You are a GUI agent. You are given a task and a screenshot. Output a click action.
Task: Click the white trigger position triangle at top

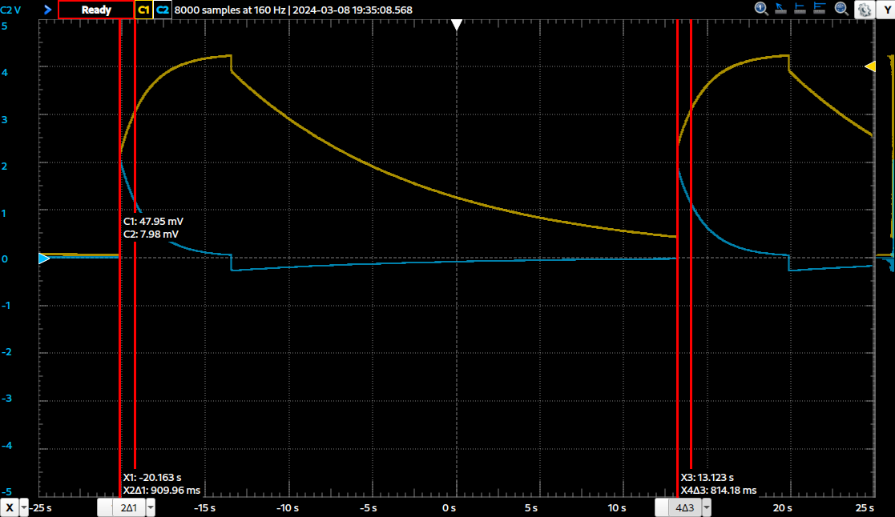pyautogui.click(x=456, y=26)
